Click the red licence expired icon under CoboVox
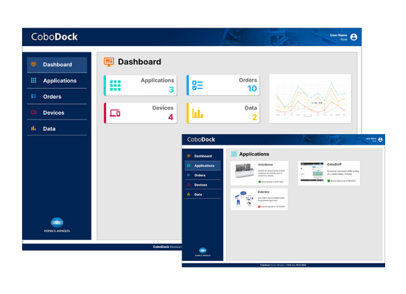This screenshot has width=406, height=294. coord(259,206)
